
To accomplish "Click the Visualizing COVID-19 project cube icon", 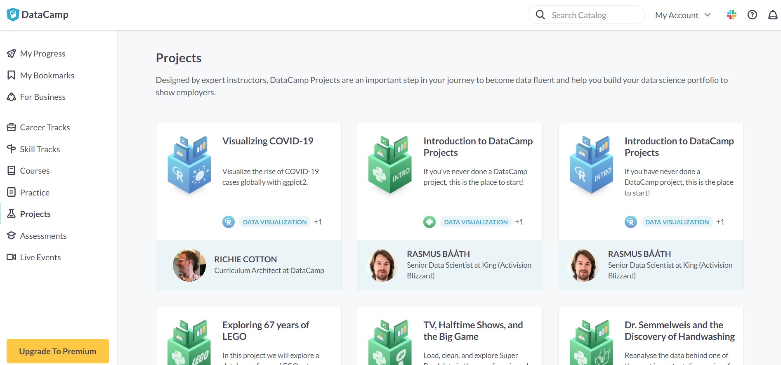I will (x=189, y=165).
